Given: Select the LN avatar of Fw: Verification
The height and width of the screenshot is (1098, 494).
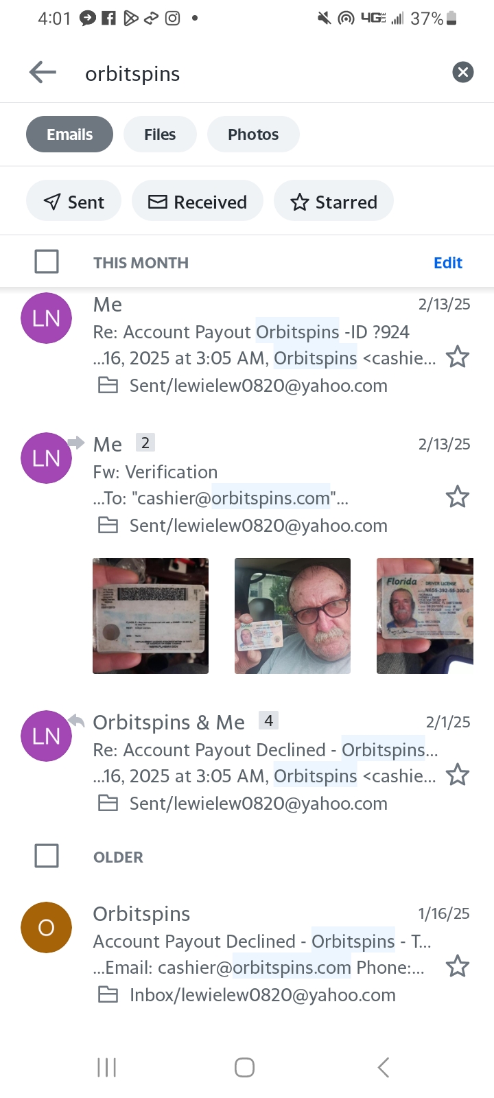Looking at the screenshot, I should [47, 458].
